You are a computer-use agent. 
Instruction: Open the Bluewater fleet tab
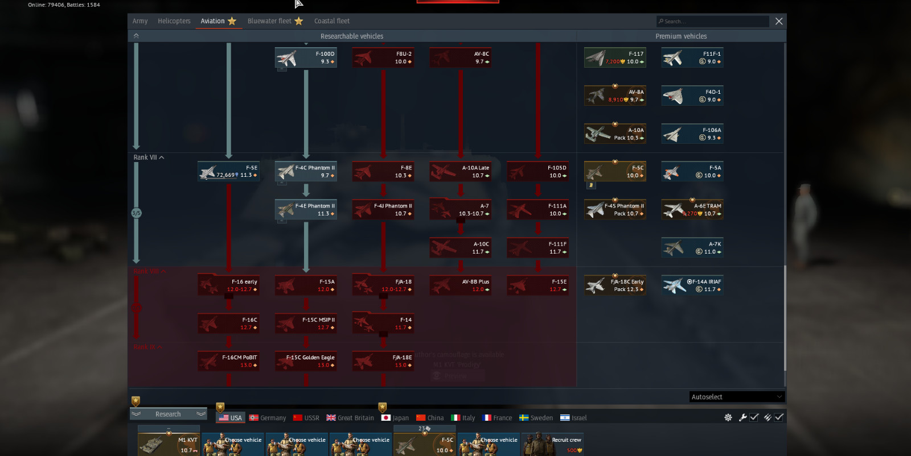[x=275, y=21]
